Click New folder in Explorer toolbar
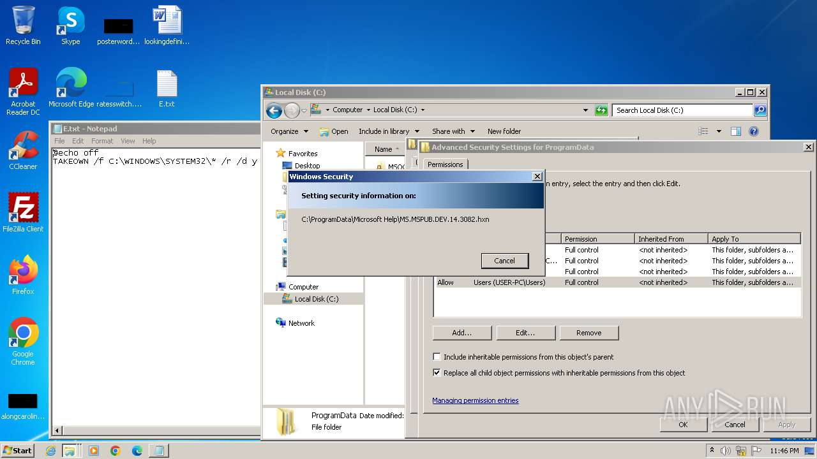The width and height of the screenshot is (817, 459). [x=504, y=131]
